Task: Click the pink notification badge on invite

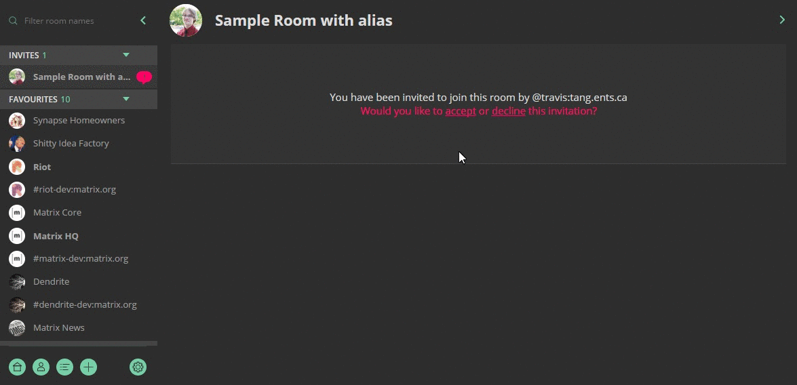Action: [x=144, y=77]
